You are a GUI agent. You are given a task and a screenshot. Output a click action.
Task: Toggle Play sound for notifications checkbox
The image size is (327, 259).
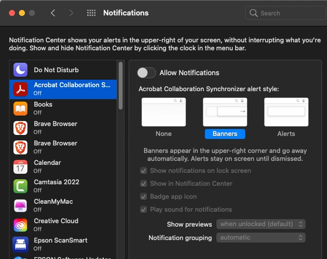click(x=144, y=209)
